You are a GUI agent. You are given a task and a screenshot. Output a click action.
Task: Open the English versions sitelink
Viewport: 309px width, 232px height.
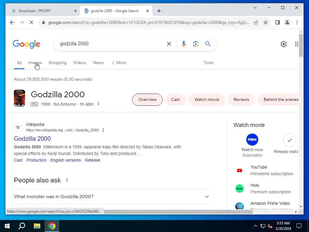pos(65,160)
